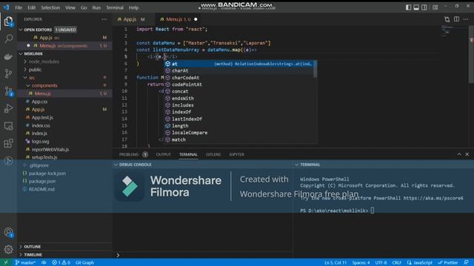The image size is (474, 266).
Task: Toggle the bottom panel layout icon
Action: coord(416,7)
